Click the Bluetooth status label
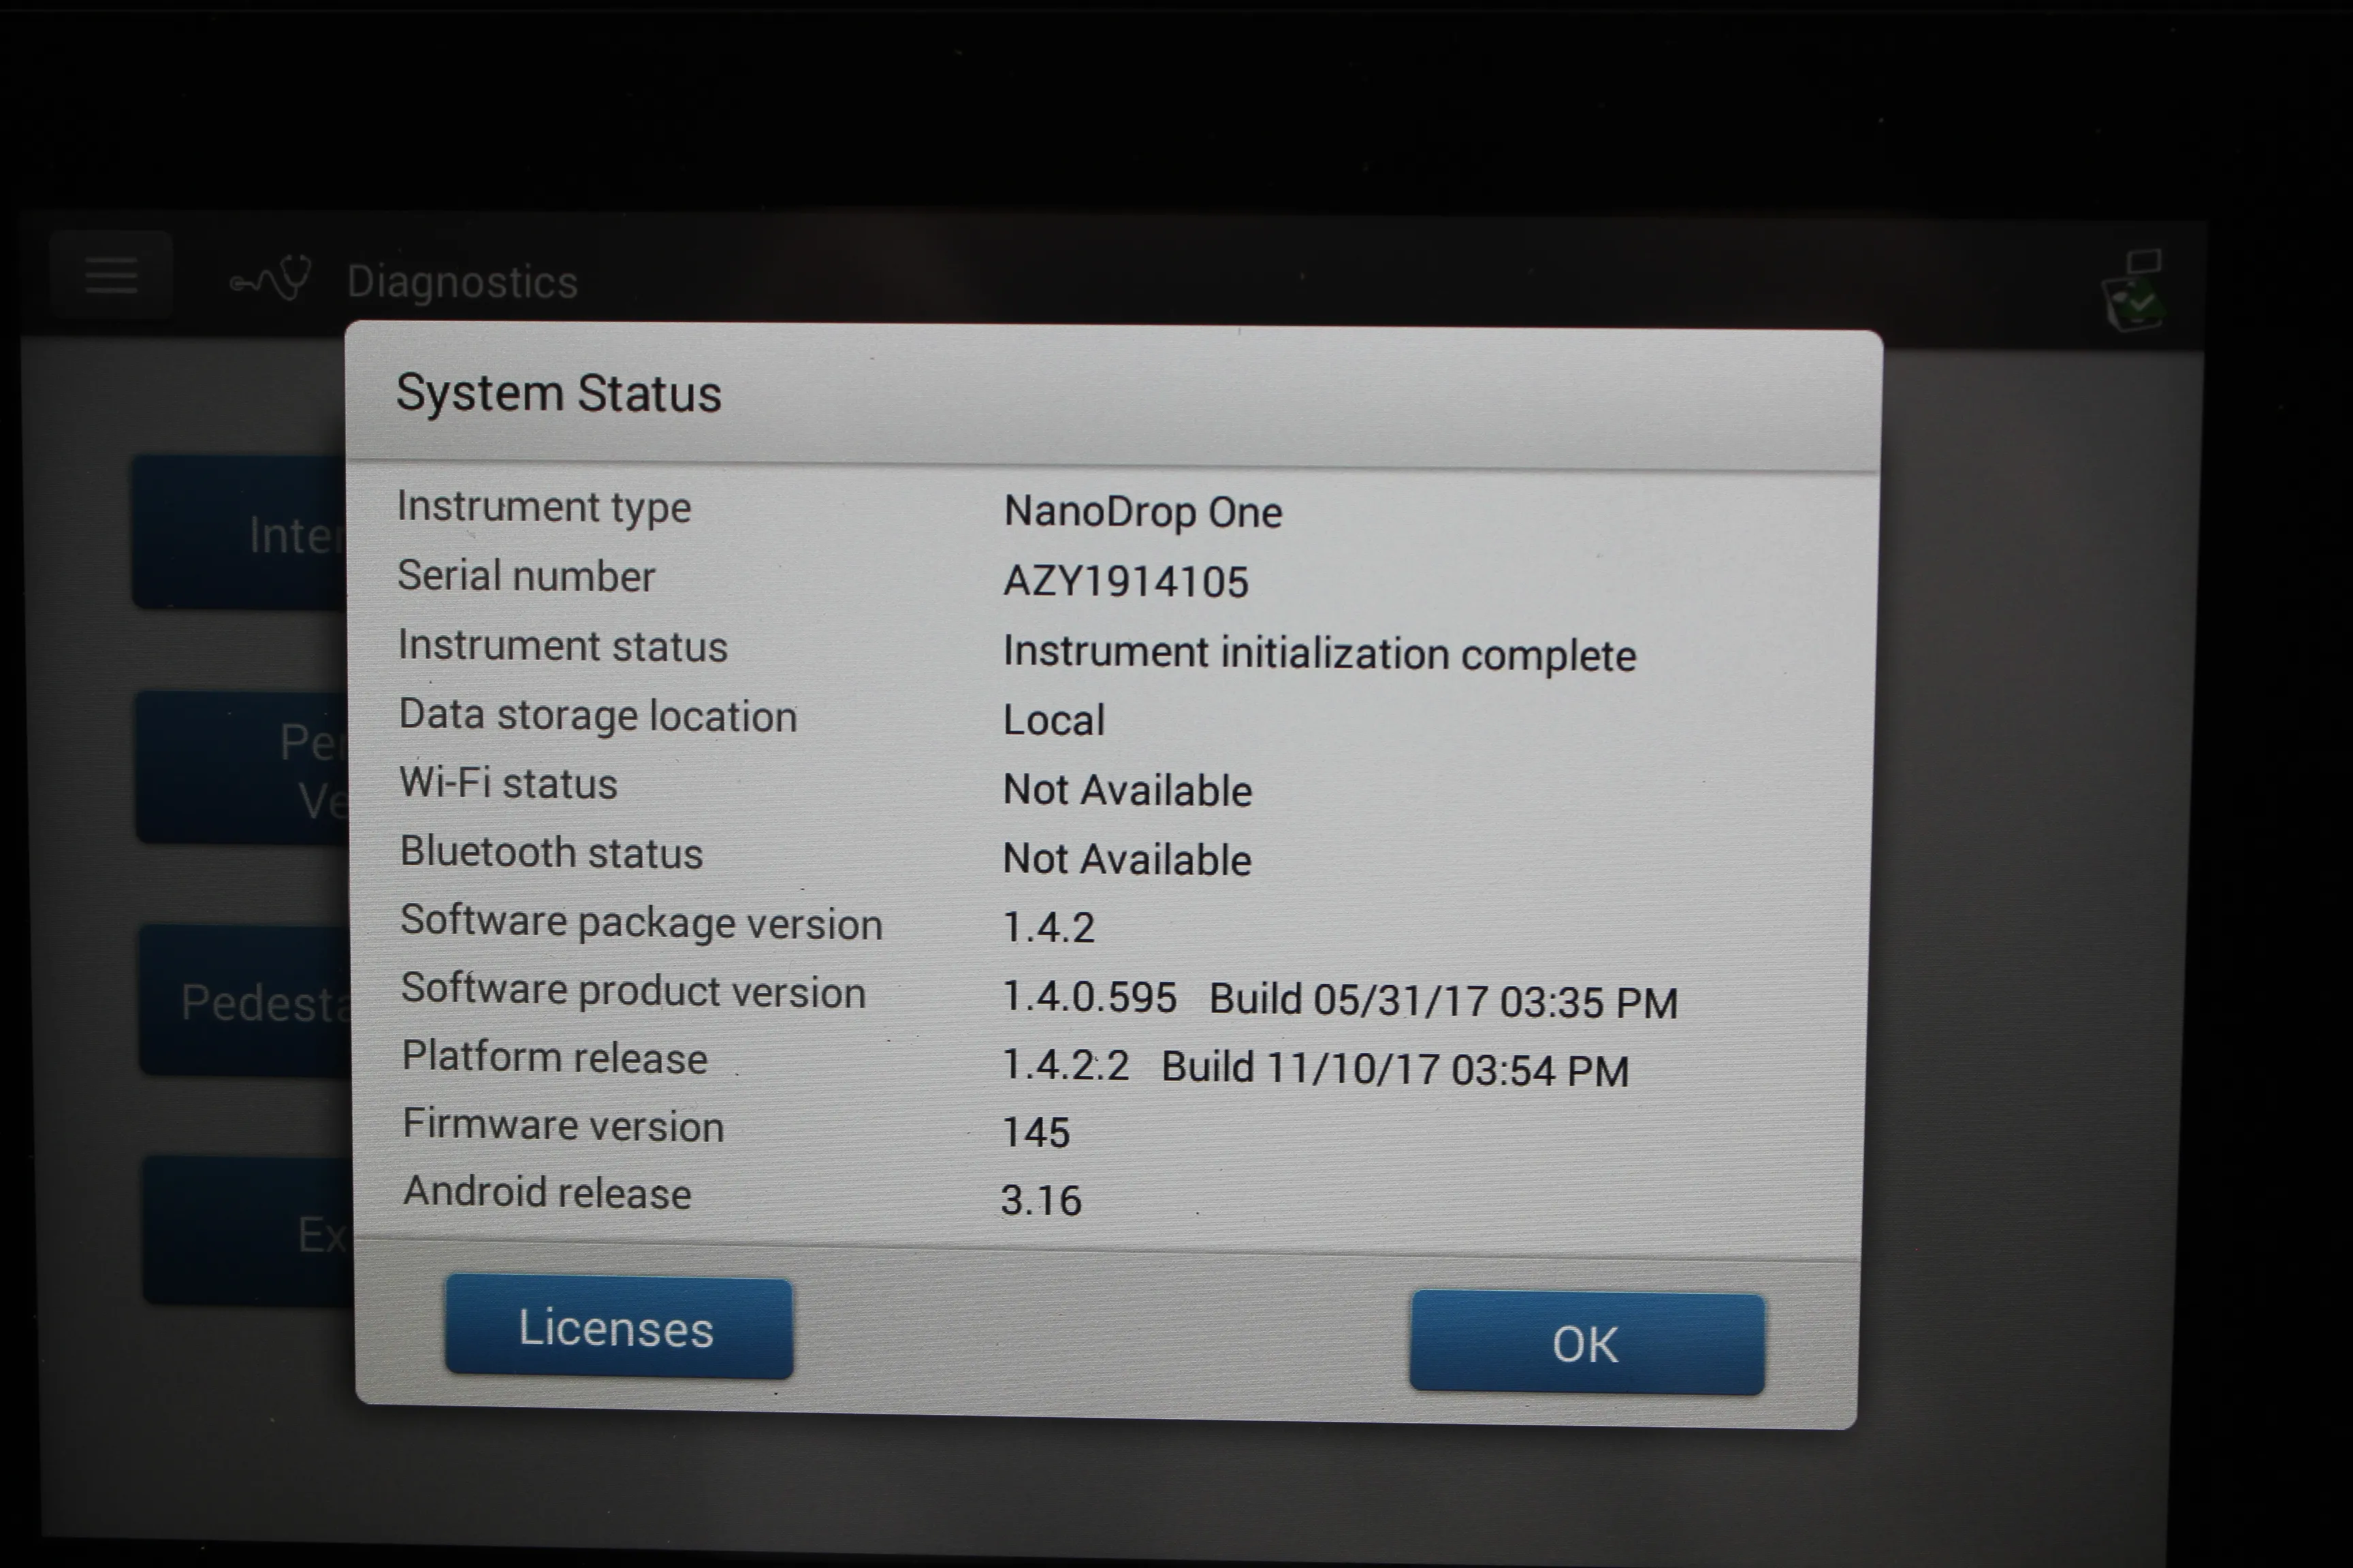 click(551, 852)
